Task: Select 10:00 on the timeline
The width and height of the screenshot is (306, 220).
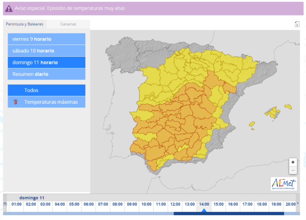Action: coord(146,204)
